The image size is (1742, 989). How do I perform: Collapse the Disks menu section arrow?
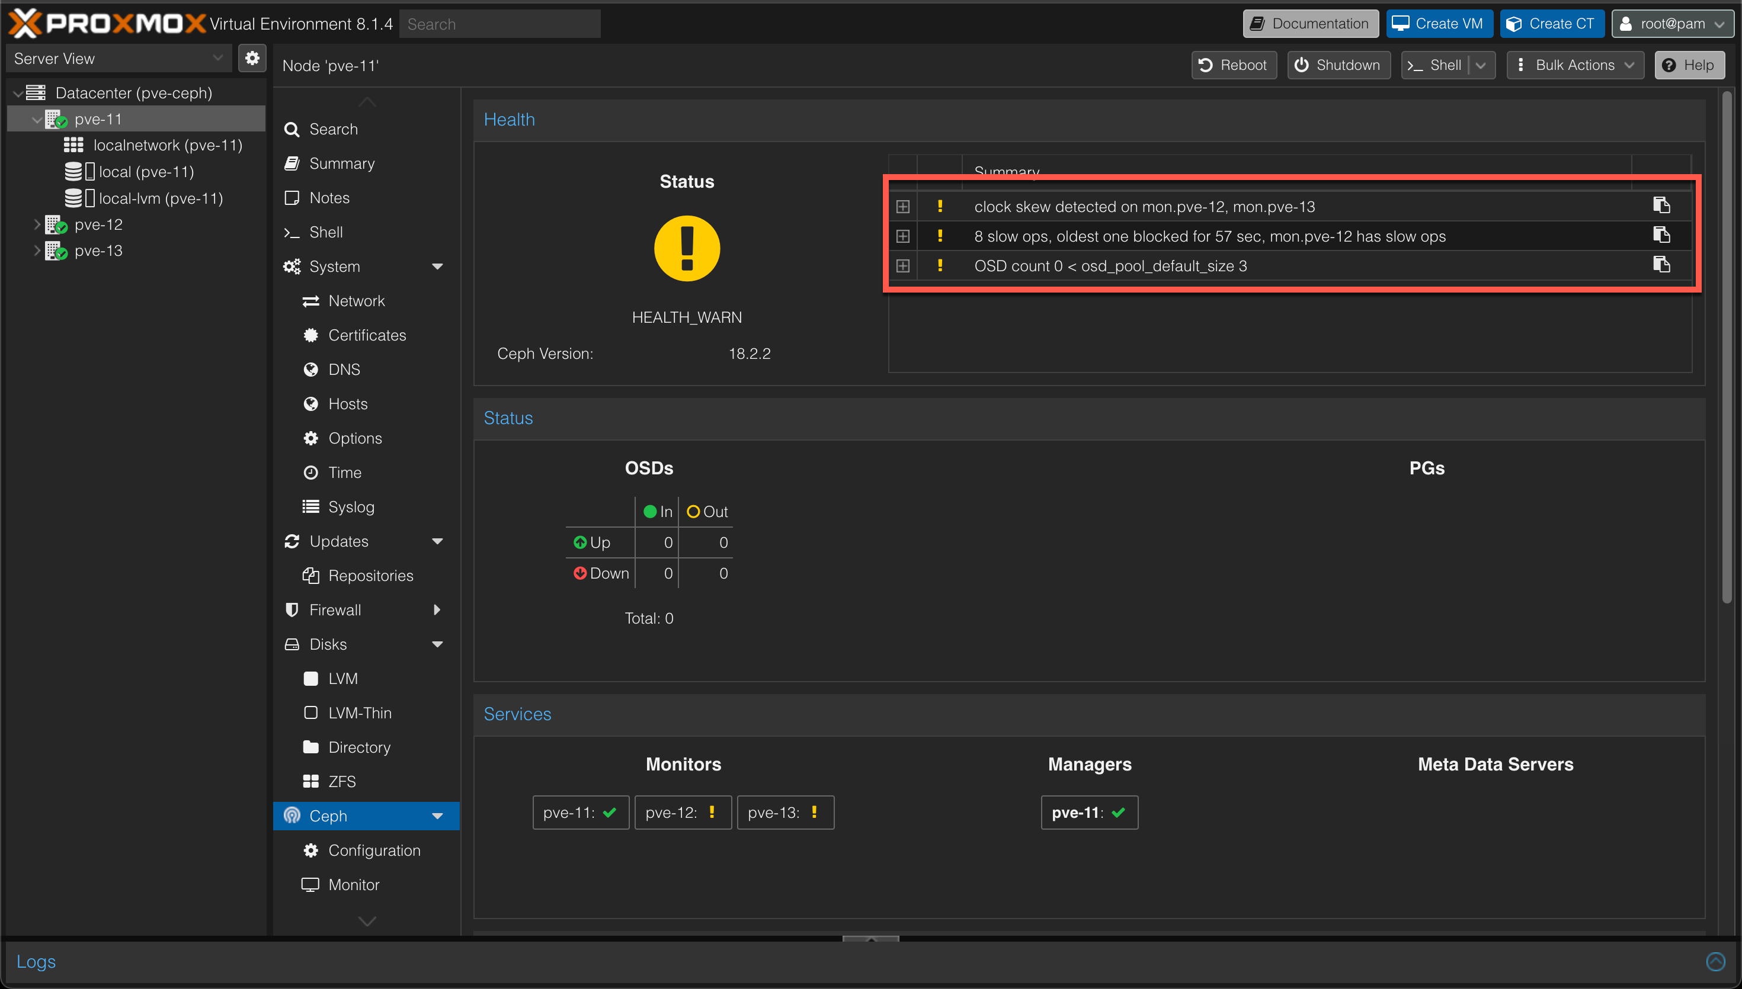point(437,644)
